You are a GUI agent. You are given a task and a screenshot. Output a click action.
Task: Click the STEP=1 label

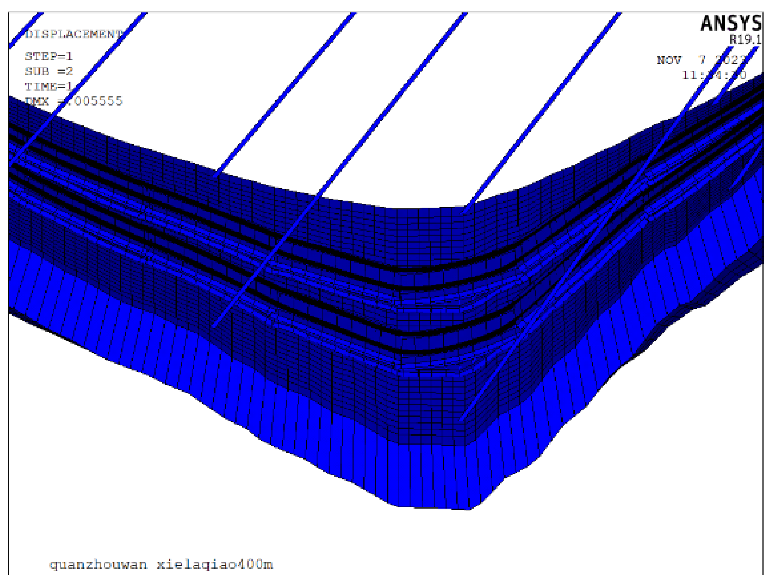click(49, 56)
